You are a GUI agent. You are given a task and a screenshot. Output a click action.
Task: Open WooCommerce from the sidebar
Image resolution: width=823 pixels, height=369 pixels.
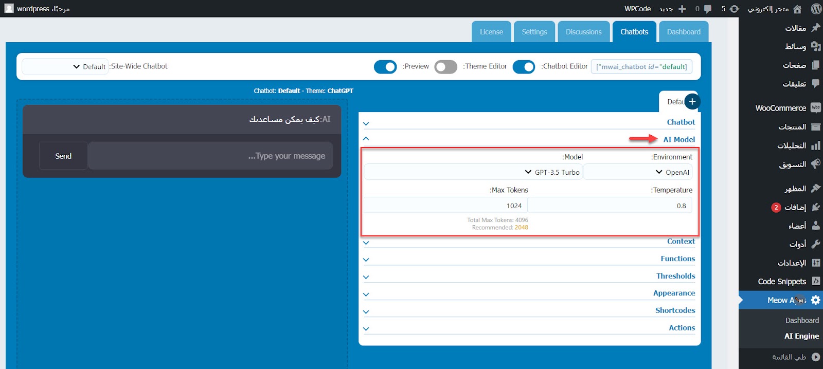pos(781,108)
